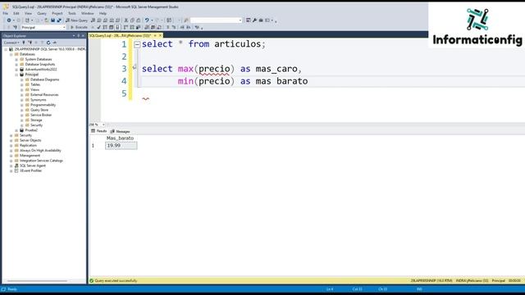
Task: Click the Cut scissors icon
Action: tap(126, 20)
